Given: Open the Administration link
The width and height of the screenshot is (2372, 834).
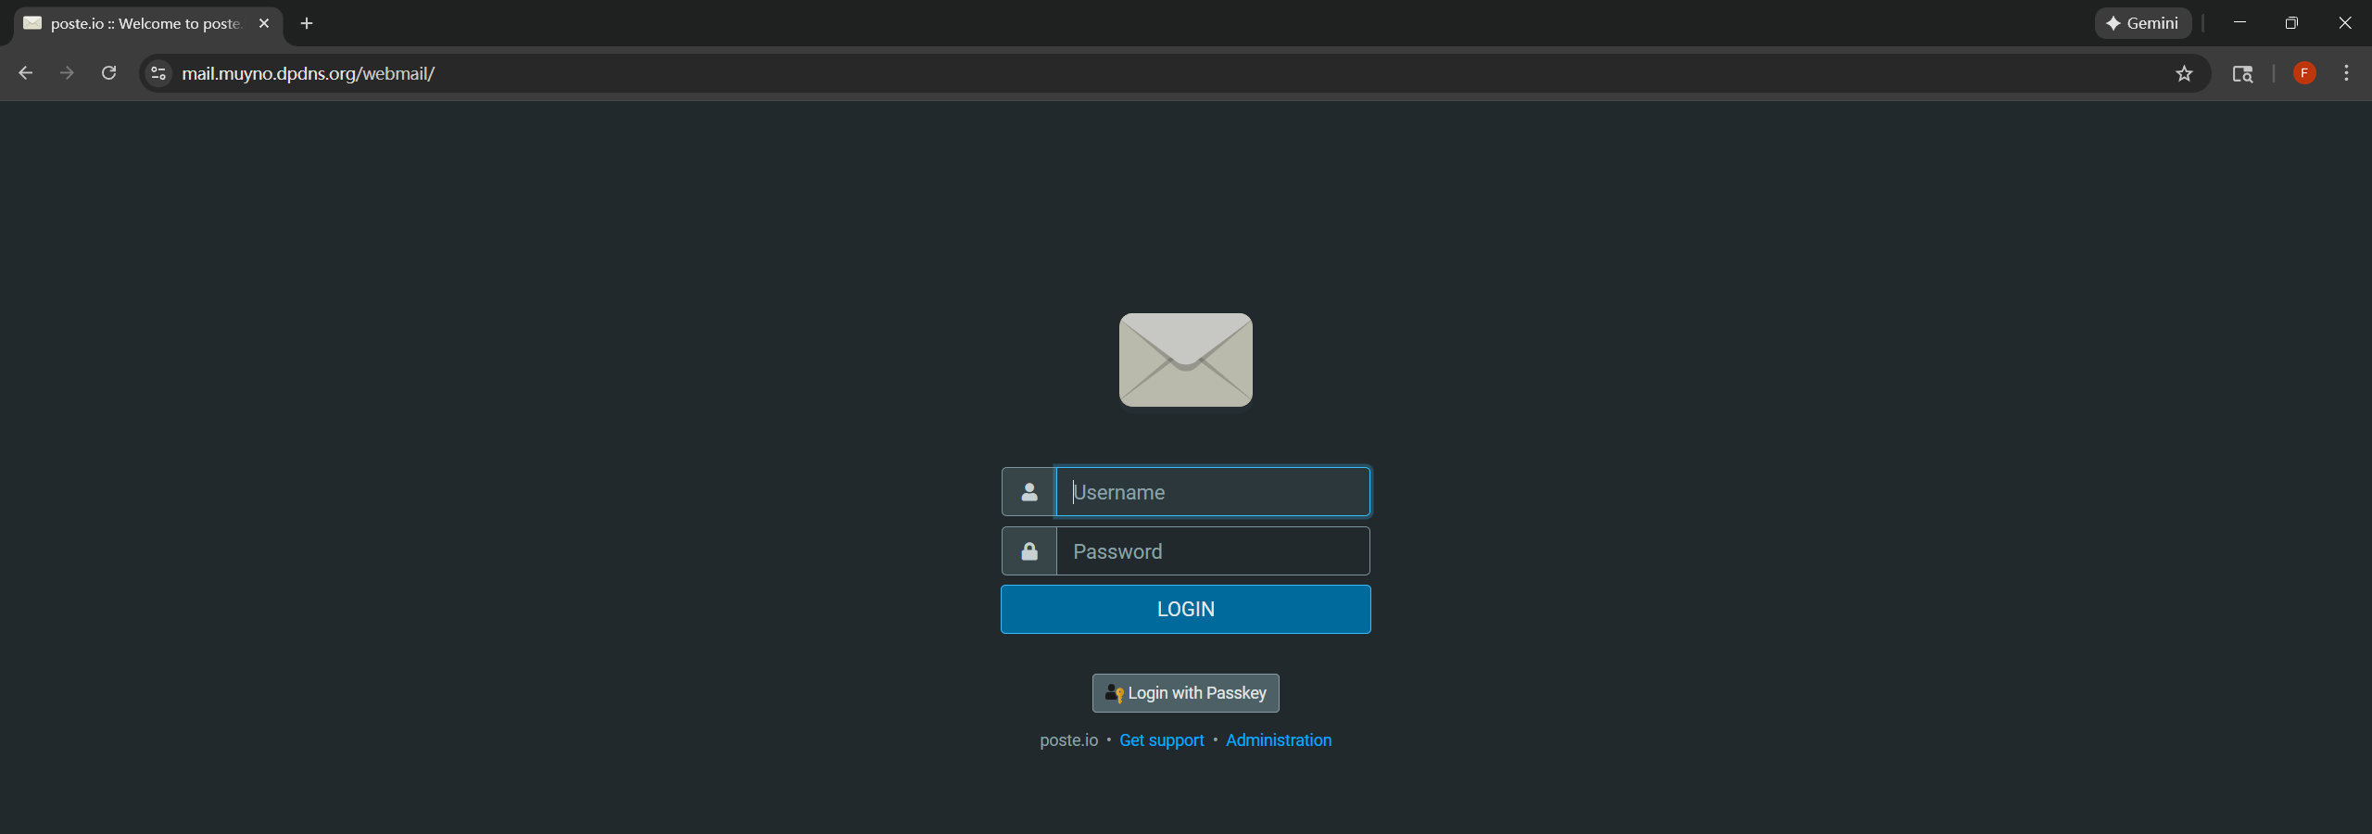Looking at the screenshot, I should click(1278, 740).
